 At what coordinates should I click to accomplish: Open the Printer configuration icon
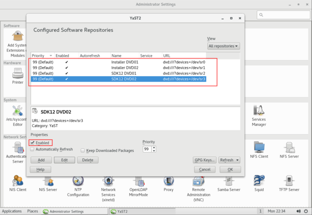[18, 74]
